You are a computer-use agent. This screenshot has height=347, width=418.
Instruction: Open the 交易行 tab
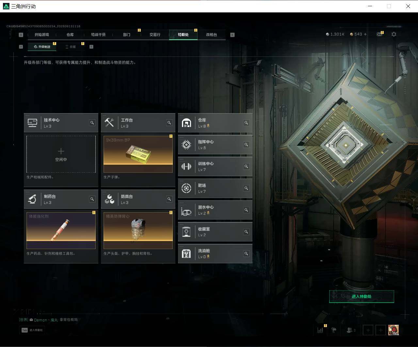pyautogui.click(x=155, y=35)
